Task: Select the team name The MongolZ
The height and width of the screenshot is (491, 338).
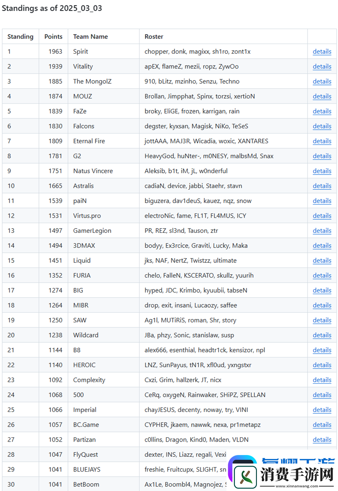Action: tap(93, 82)
